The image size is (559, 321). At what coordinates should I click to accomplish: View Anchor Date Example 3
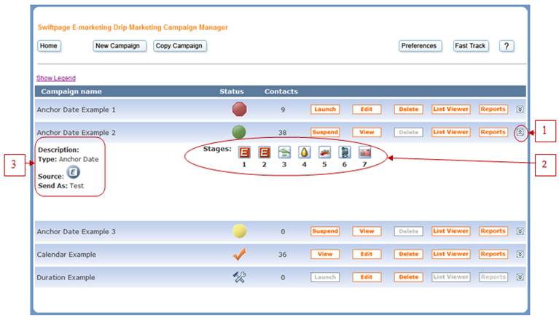[367, 231]
